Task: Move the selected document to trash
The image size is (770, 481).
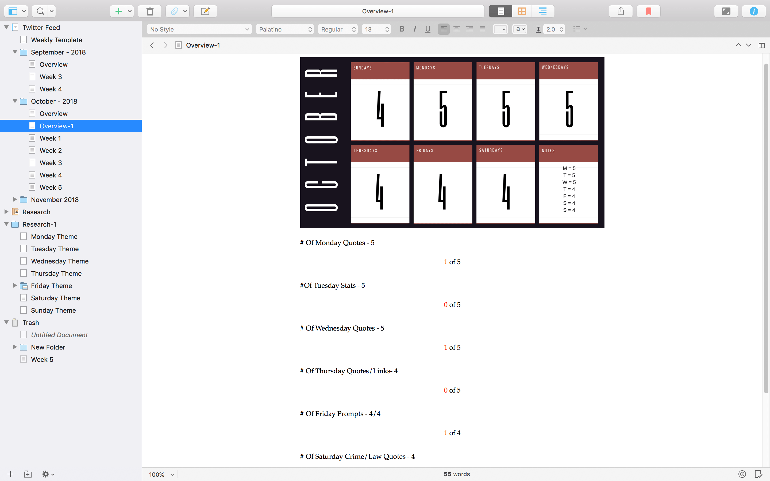Action: [149, 11]
